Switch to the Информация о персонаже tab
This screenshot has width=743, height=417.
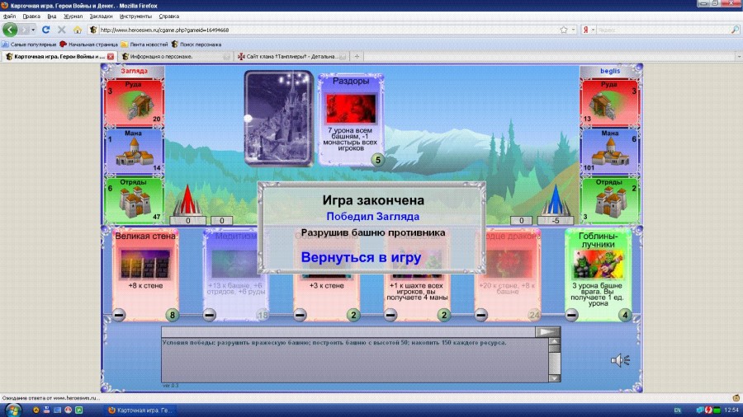tap(172, 56)
